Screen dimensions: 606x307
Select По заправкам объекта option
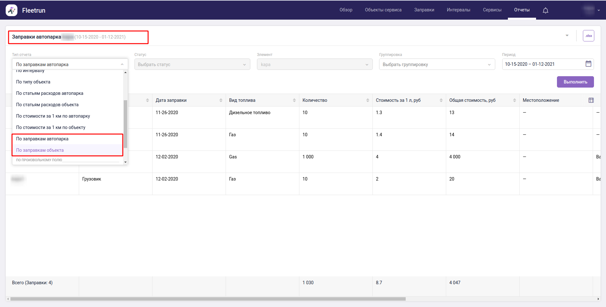pos(40,150)
